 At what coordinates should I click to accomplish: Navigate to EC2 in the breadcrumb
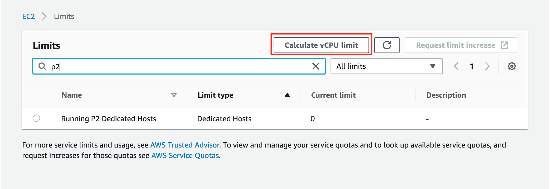[28, 16]
